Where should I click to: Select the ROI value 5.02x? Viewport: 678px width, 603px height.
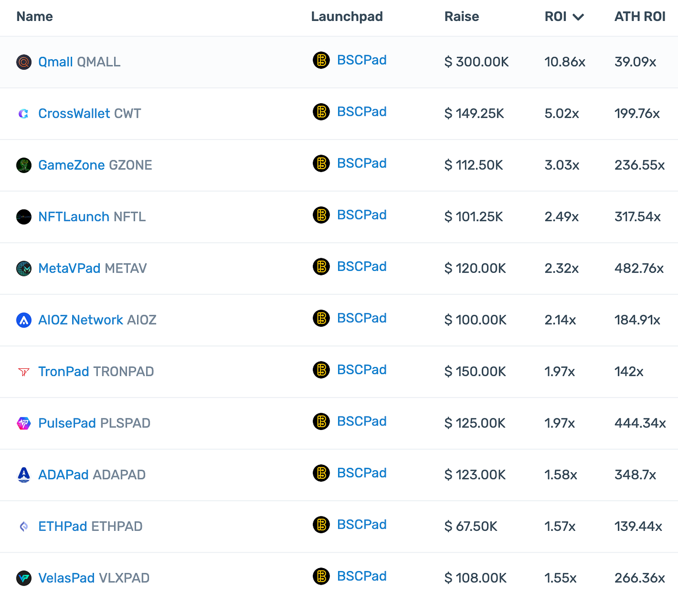point(562,114)
